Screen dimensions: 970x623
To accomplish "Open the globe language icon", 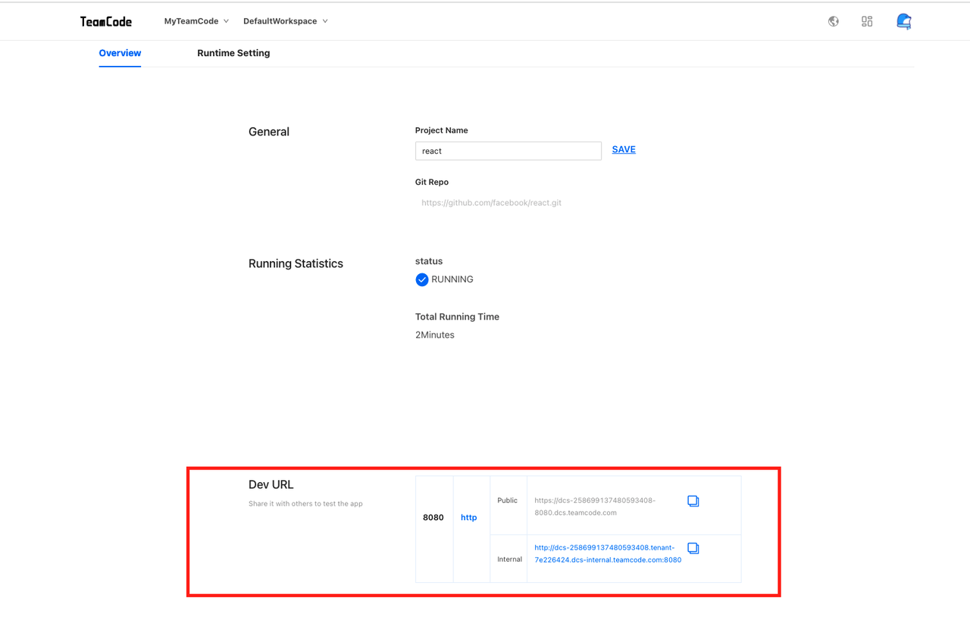I will [834, 21].
